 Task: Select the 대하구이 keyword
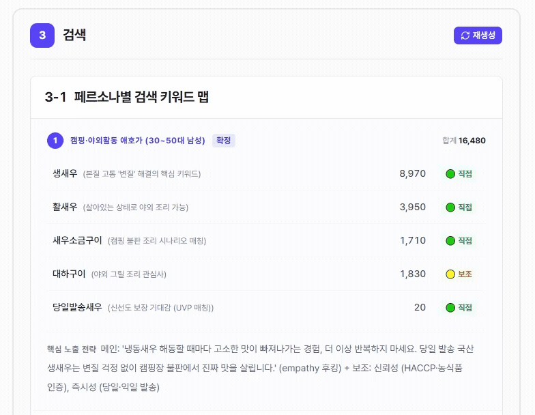tap(69, 274)
